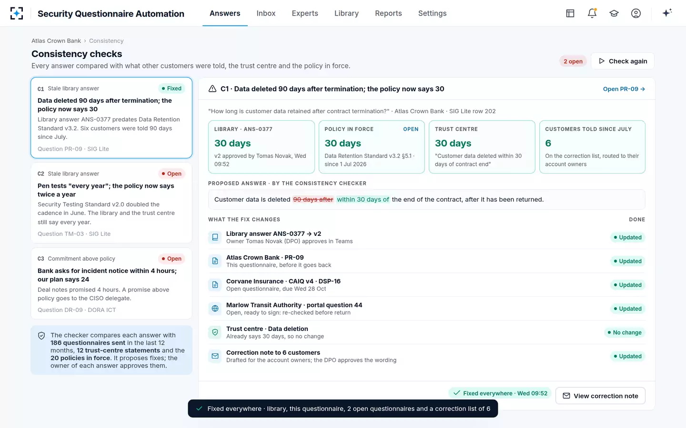Select the C2 pen tests consistency card
686x428 pixels.
coord(111,203)
